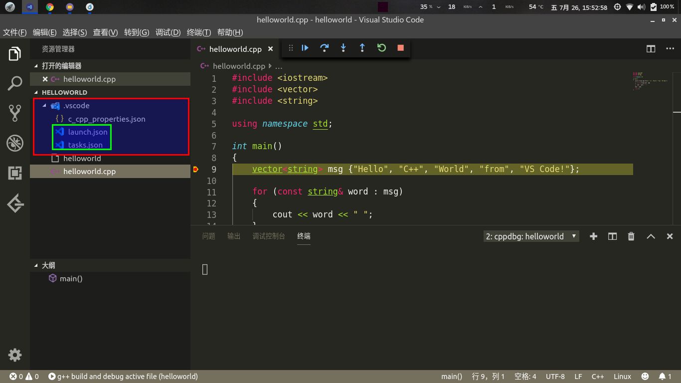The height and width of the screenshot is (383, 681).
Task: Maximize the panel with chevron toggle
Action: click(651, 236)
